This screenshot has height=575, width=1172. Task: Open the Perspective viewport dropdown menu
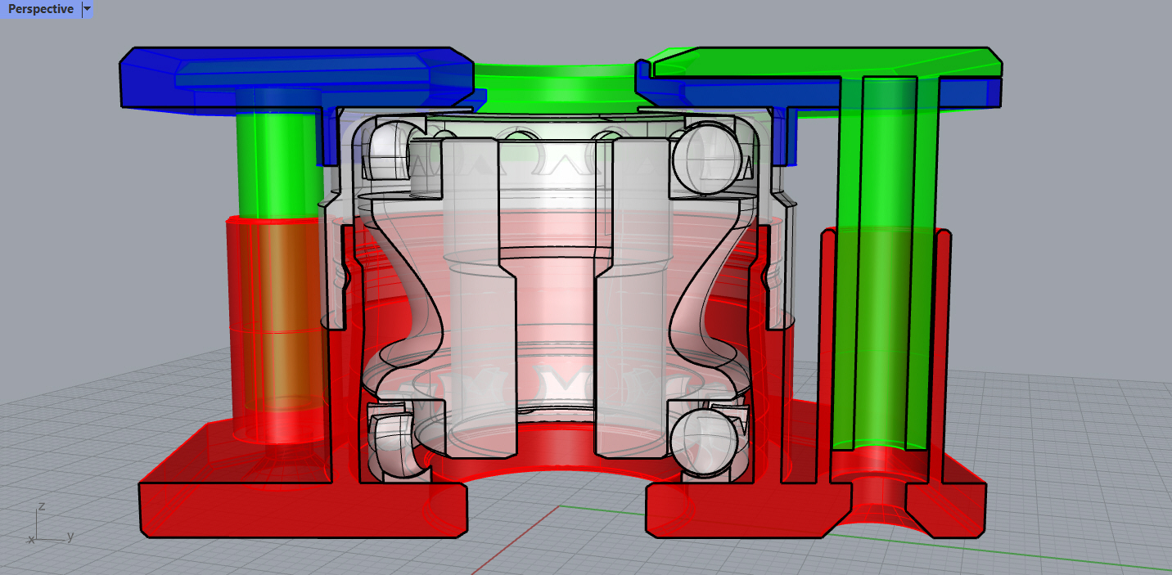pos(86,9)
